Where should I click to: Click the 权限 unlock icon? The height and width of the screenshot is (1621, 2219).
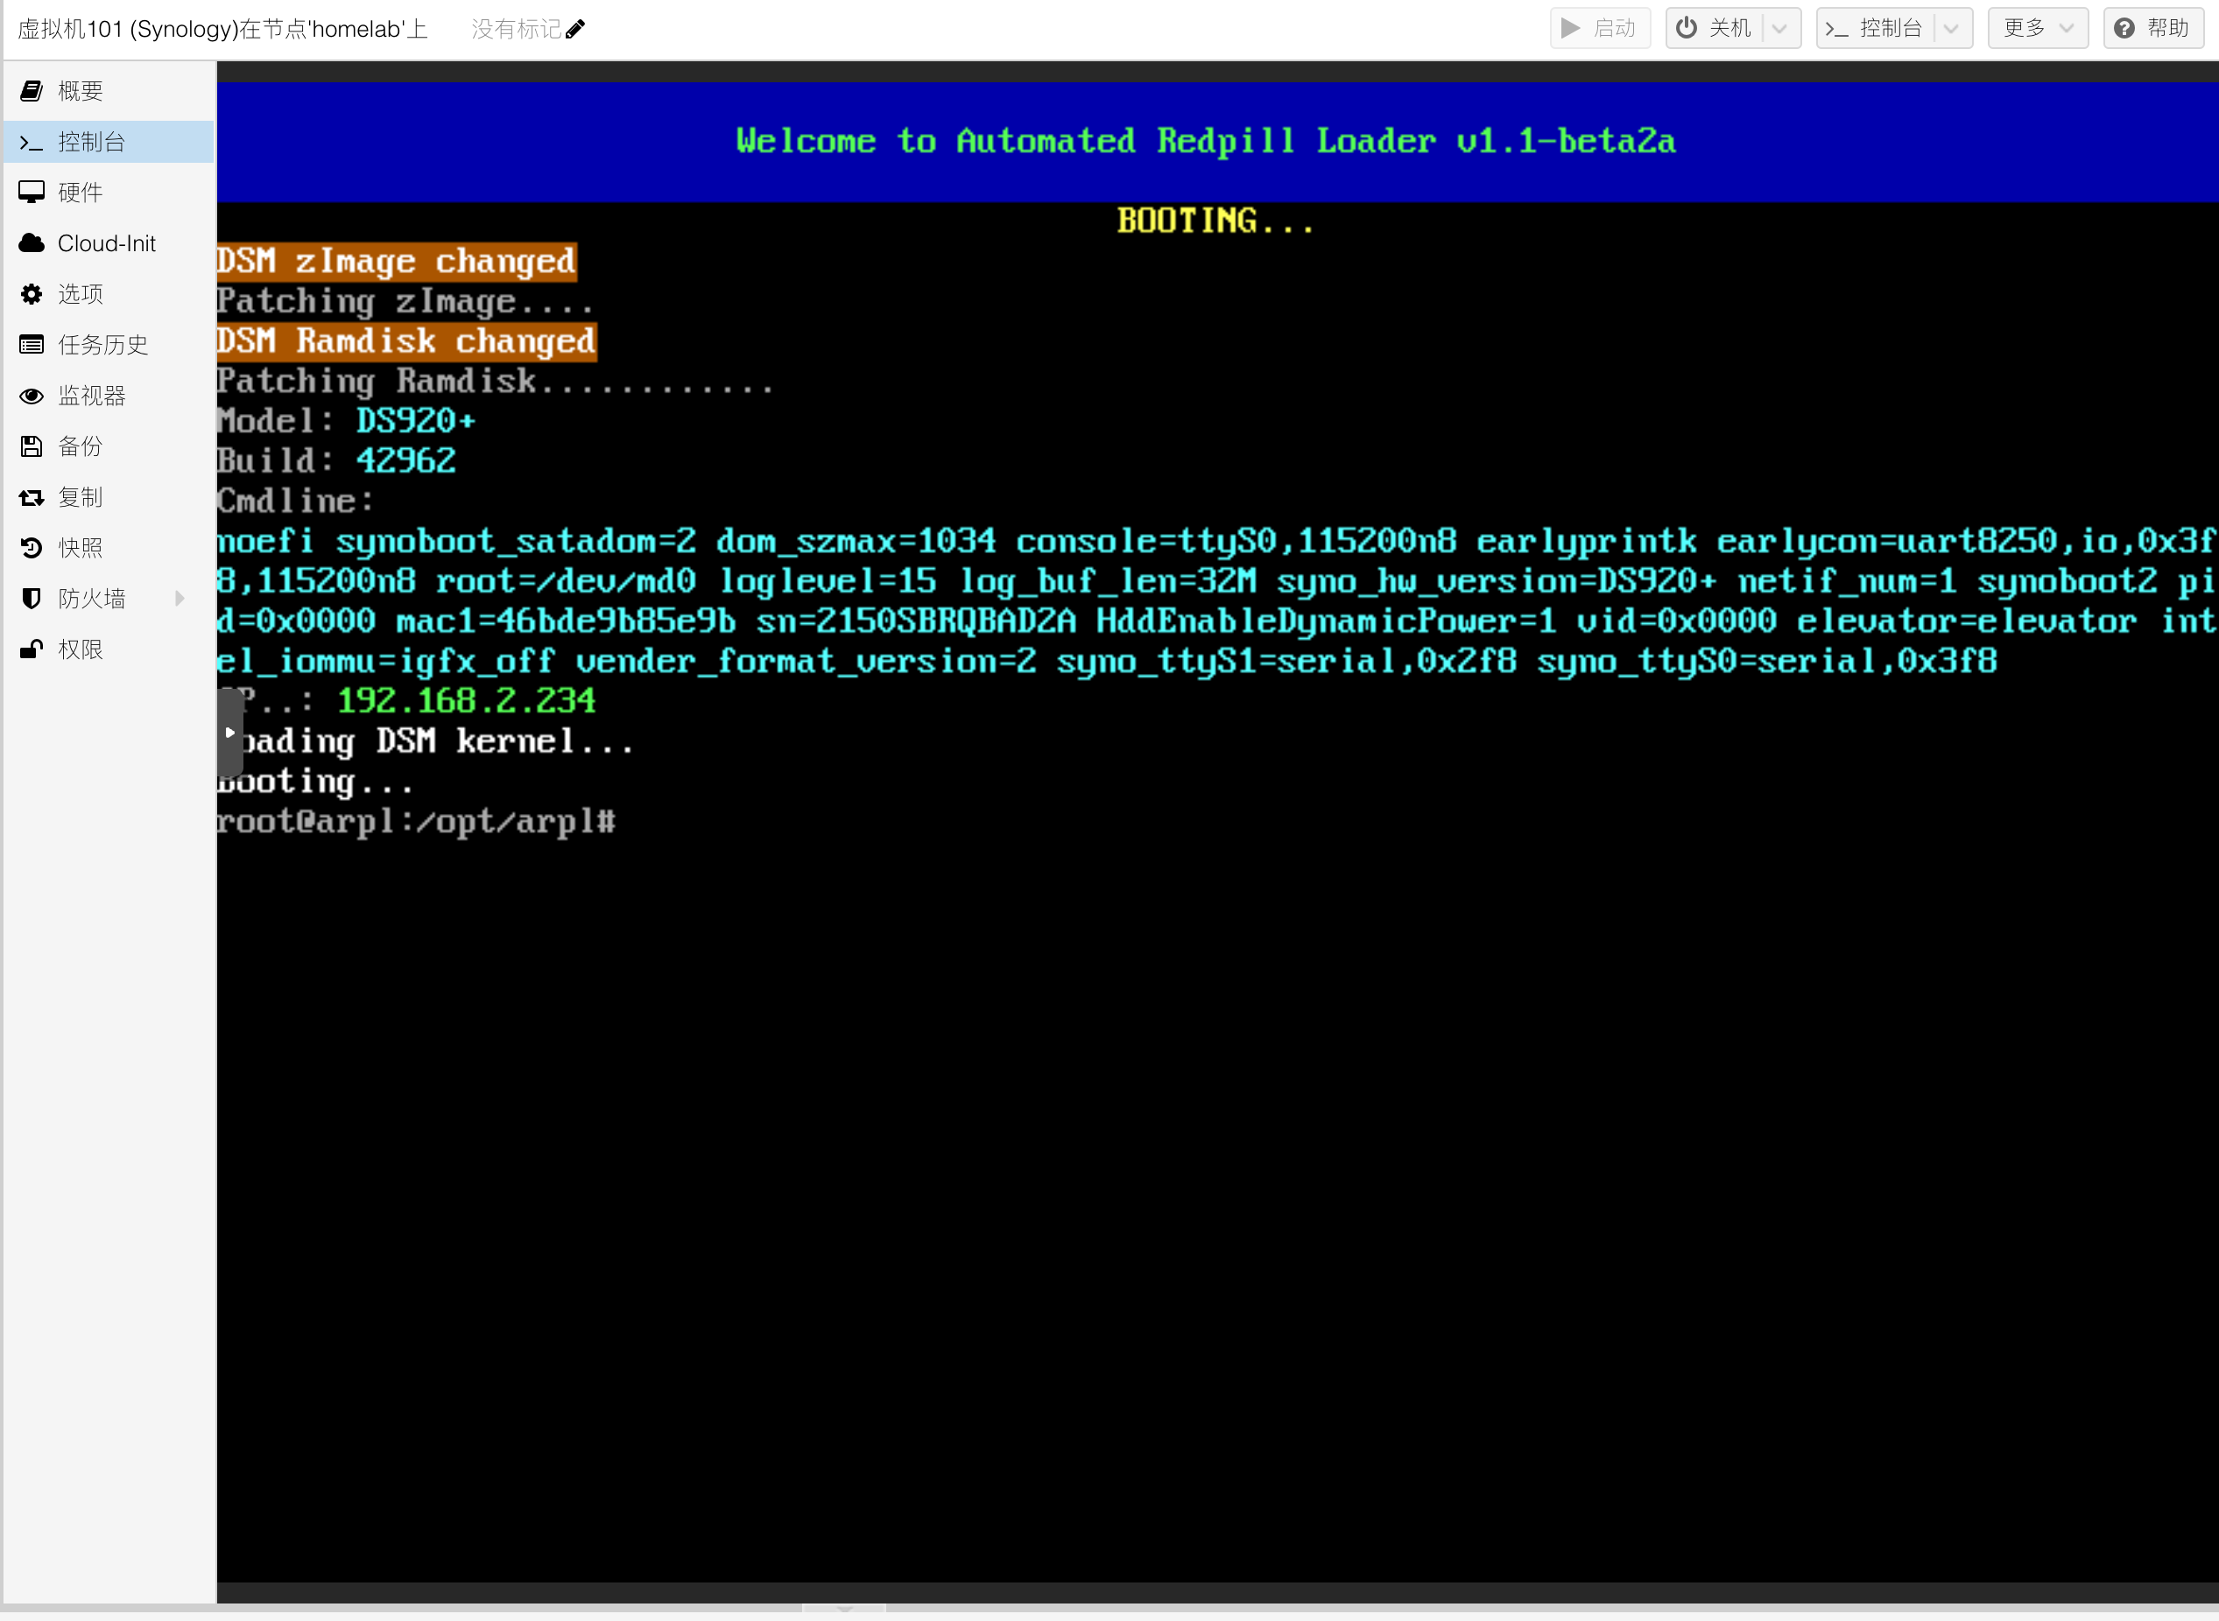32,650
